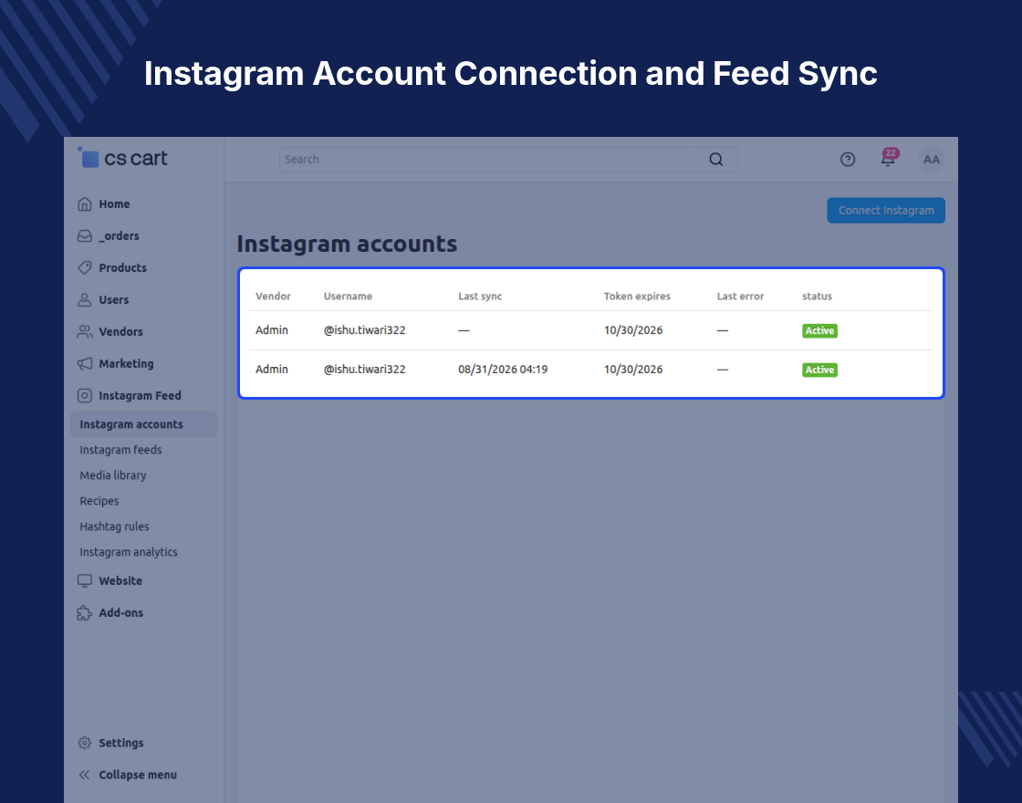This screenshot has height=803, width=1022.
Task: Click the _orders inbox icon
Action: [x=85, y=236]
